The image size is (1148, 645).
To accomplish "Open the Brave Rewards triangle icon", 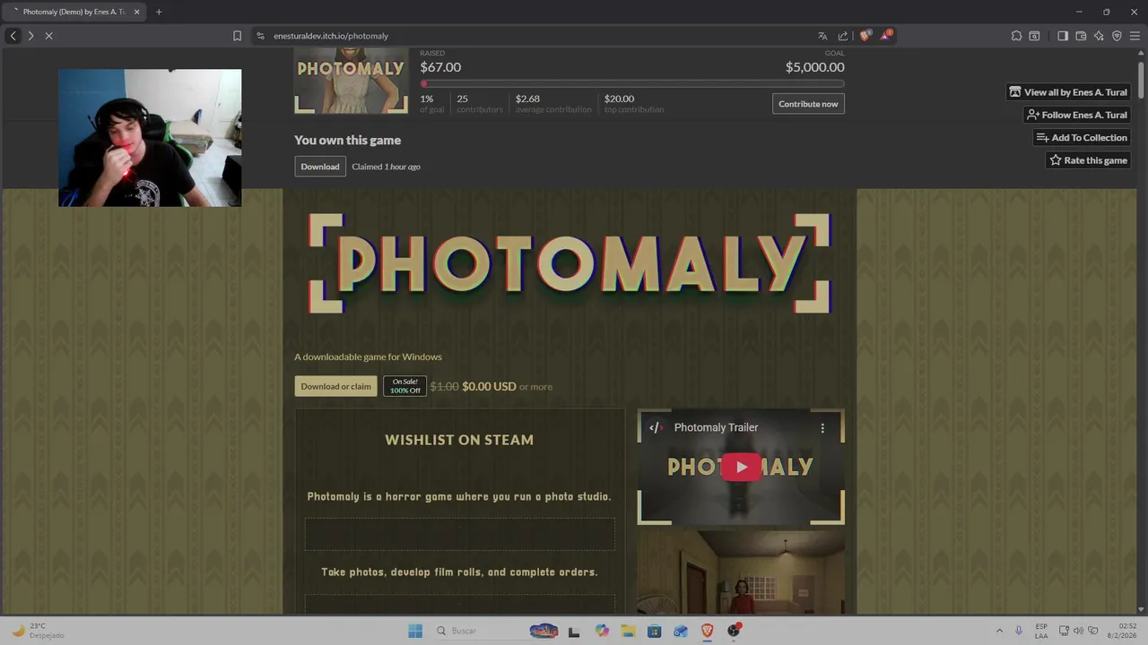I will [886, 36].
